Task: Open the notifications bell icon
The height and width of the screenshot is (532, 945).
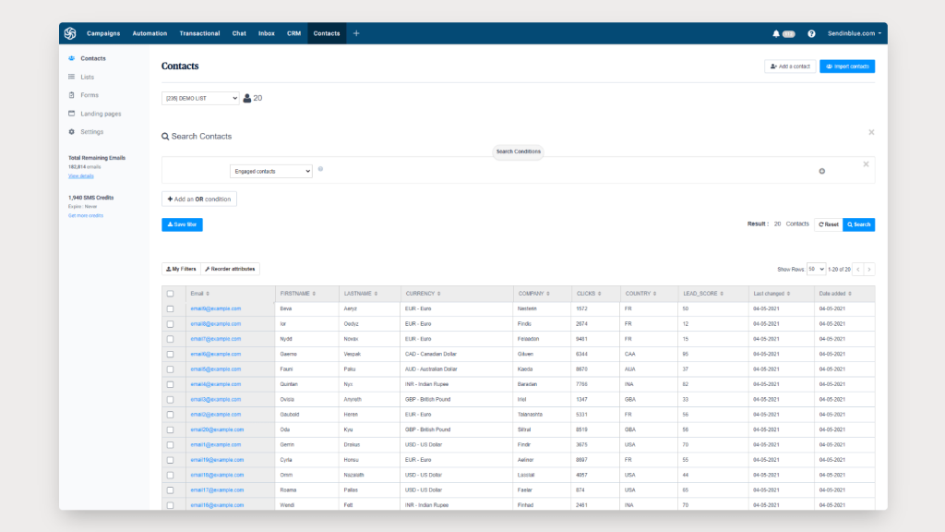Action: click(776, 34)
